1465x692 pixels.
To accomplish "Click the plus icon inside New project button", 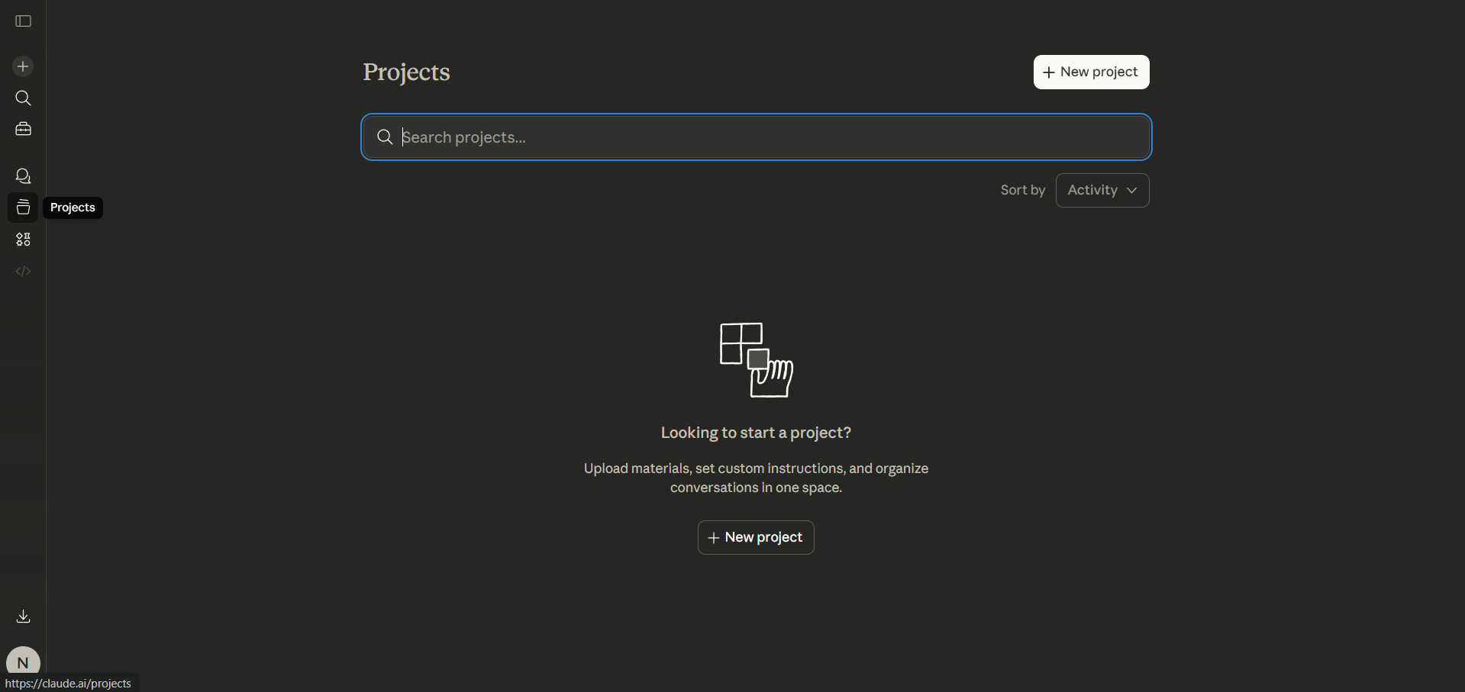I will point(1047,72).
